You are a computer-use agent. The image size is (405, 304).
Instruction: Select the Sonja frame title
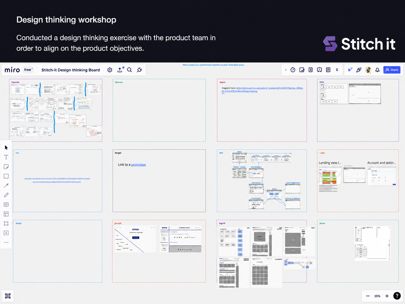coord(18,223)
